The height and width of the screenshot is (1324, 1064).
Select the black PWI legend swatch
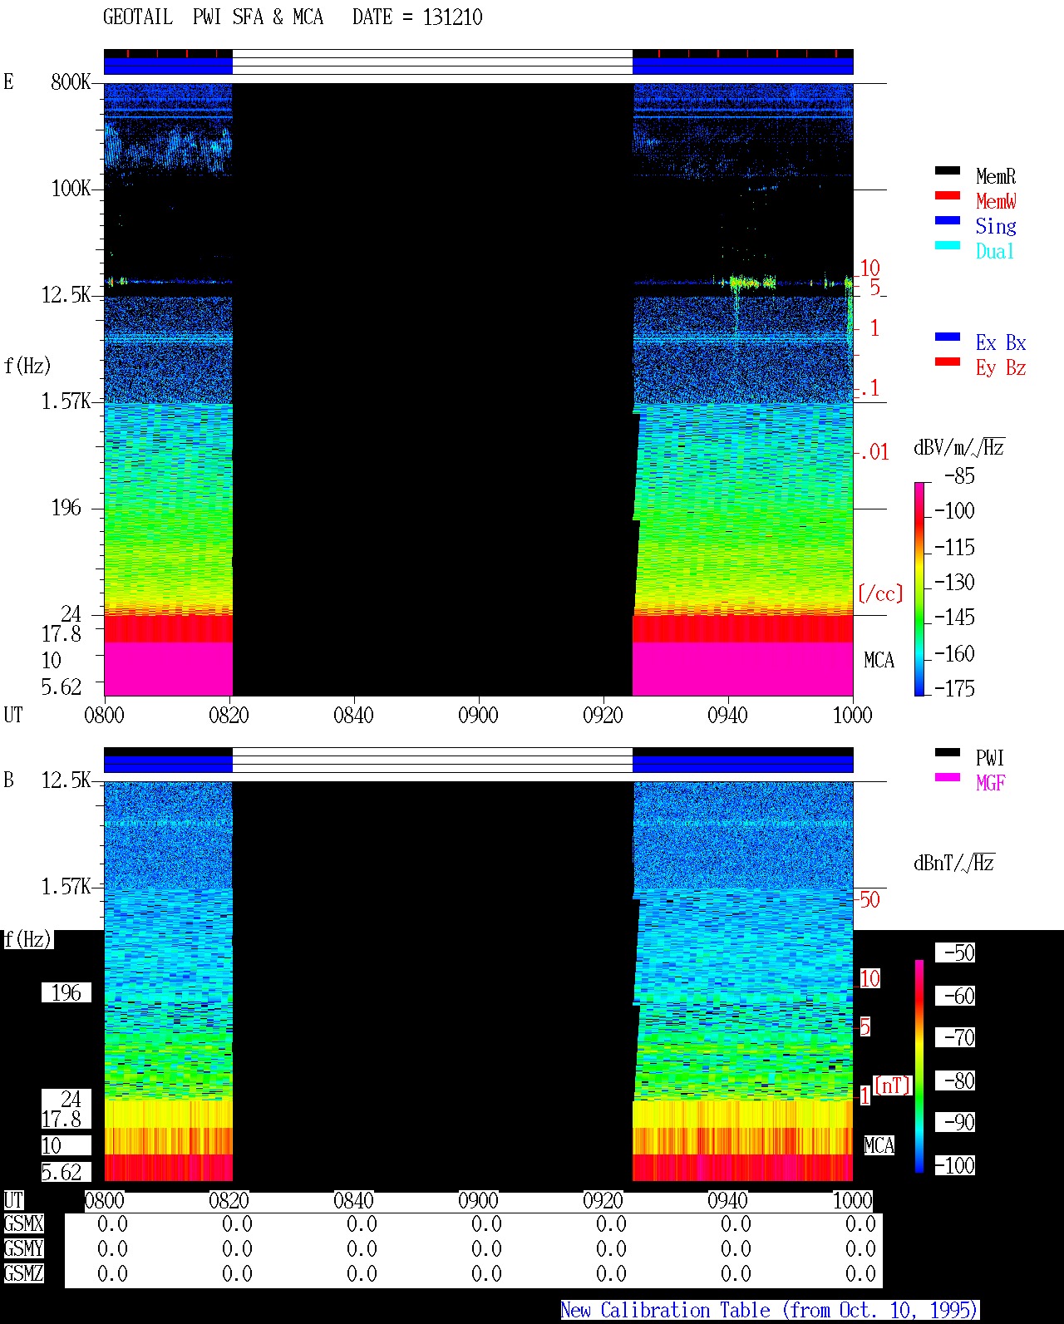tap(948, 752)
